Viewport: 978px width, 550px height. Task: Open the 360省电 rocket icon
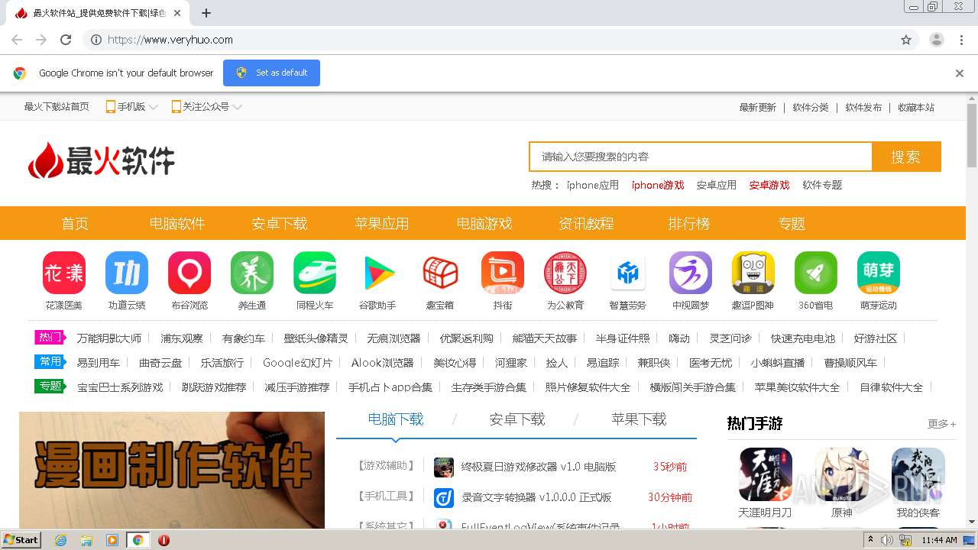[x=816, y=273]
